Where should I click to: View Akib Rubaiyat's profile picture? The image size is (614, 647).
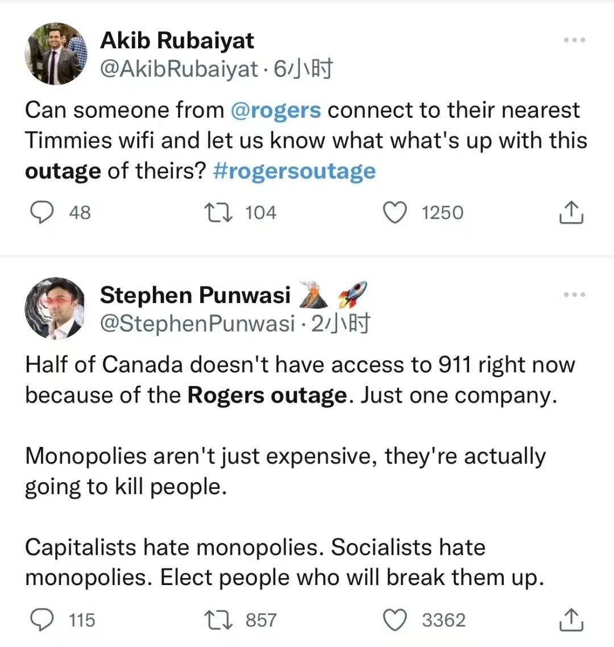56,53
